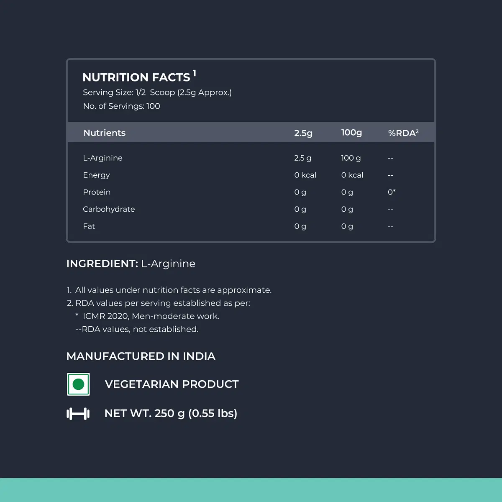
Task: Click the Protein RDA value 0*
Action: [x=392, y=192]
